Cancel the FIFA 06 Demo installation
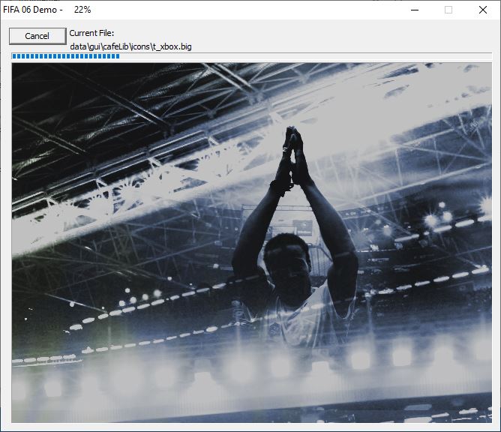 coord(37,36)
